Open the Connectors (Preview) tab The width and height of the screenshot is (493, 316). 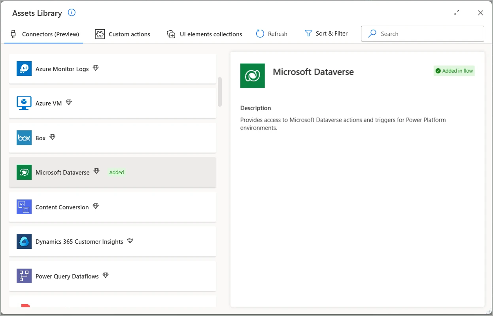pos(45,34)
